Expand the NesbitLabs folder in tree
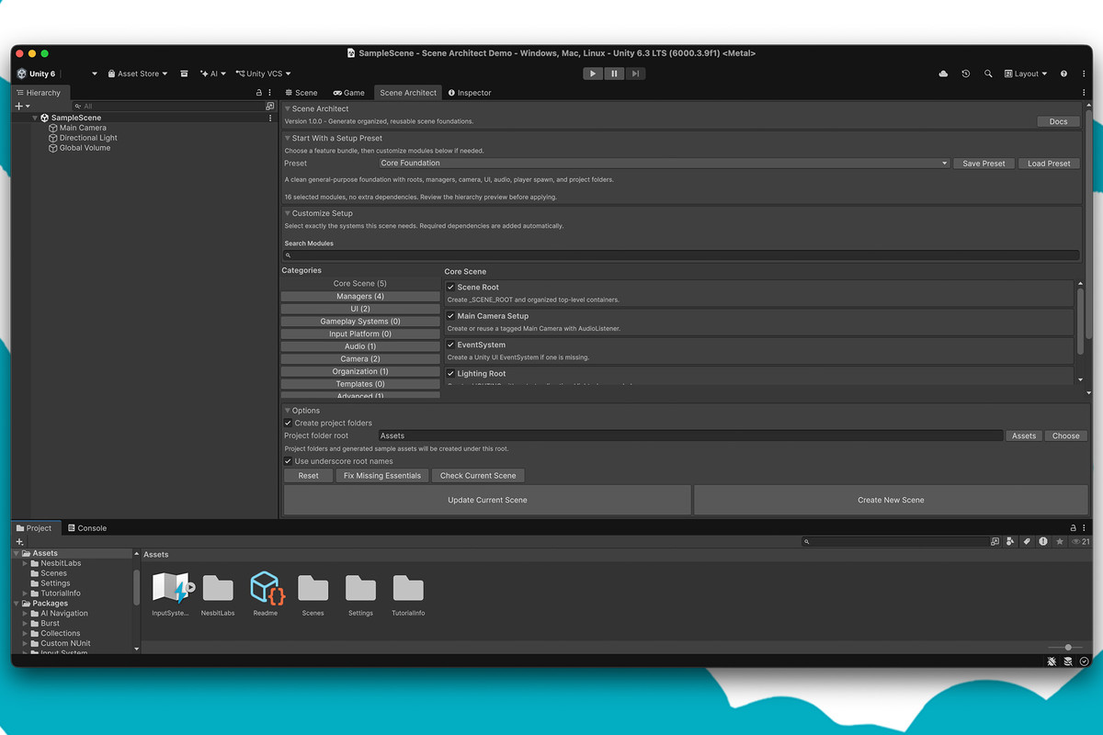This screenshot has width=1103, height=735. point(26,563)
